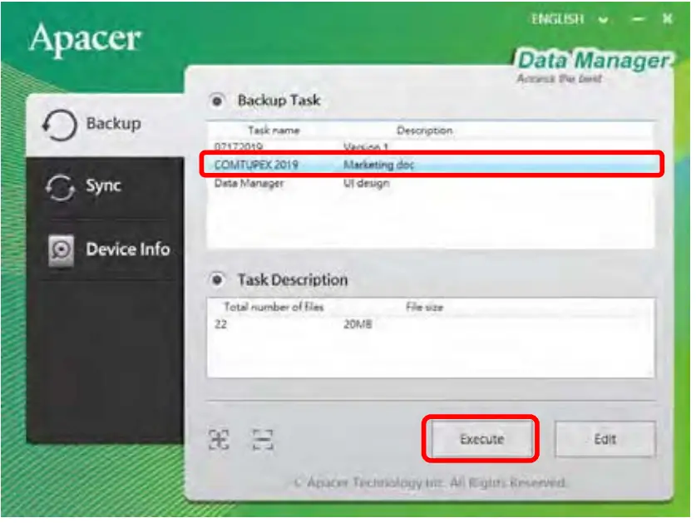Screen dimensions: 696x523
Task: Click the add task plus icon
Action: pyautogui.click(x=219, y=440)
